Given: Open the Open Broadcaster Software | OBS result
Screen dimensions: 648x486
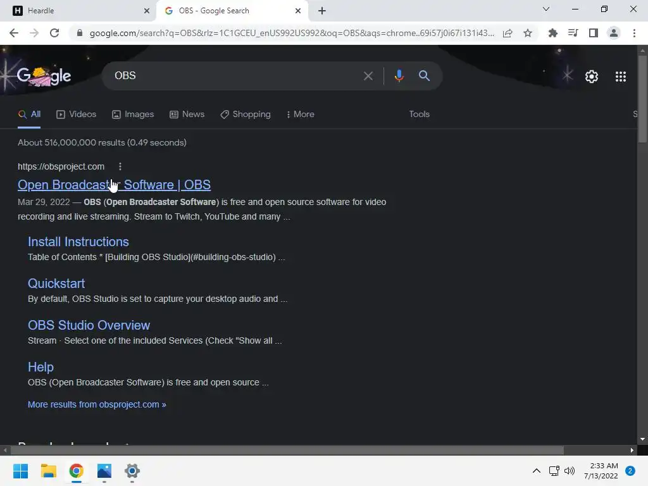Looking at the screenshot, I should point(114,185).
